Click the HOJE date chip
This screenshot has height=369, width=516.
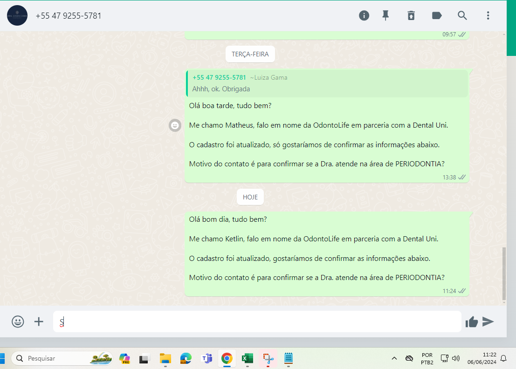[x=250, y=197]
